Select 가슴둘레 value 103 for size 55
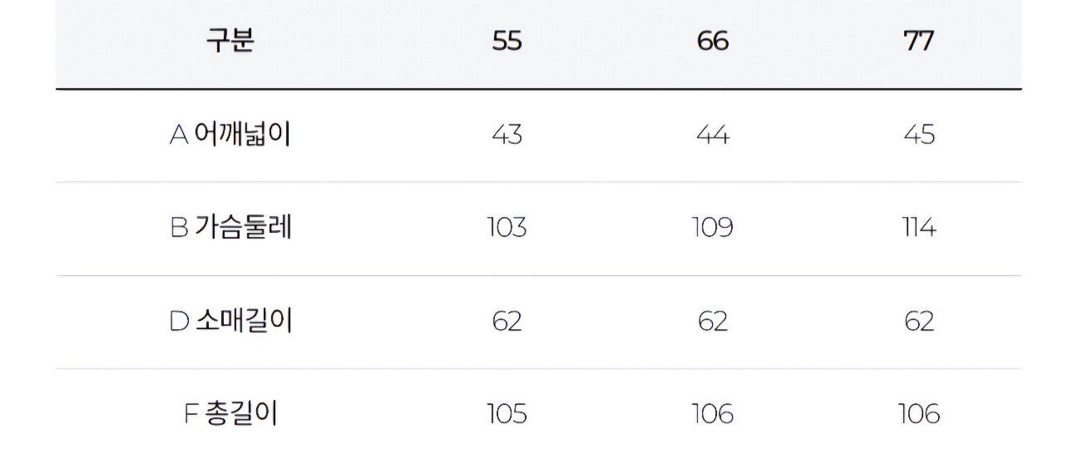The height and width of the screenshot is (459, 1078). coord(507,228)
